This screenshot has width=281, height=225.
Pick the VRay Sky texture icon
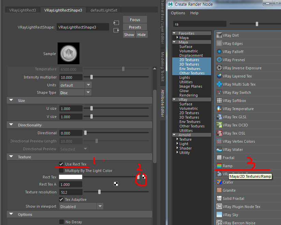tap(219, 215)
